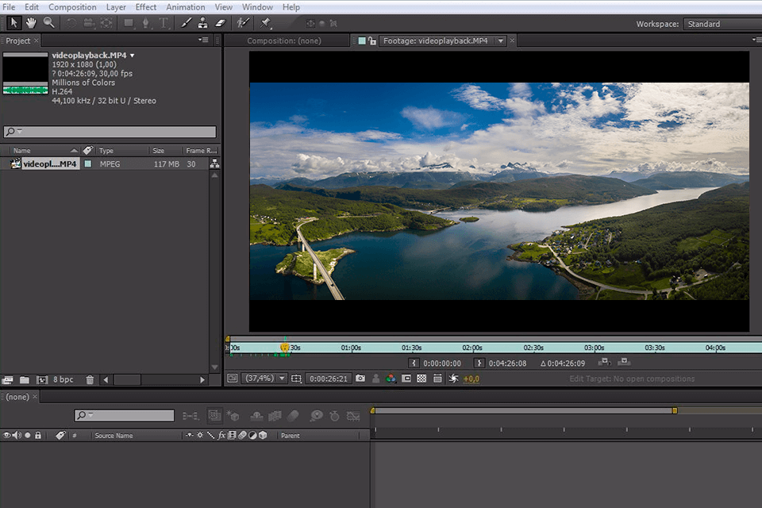Select the Puppet Pin tool
The width and height of the screenshot is (762, 508).
pyautogui.click(x=267, y=22)
